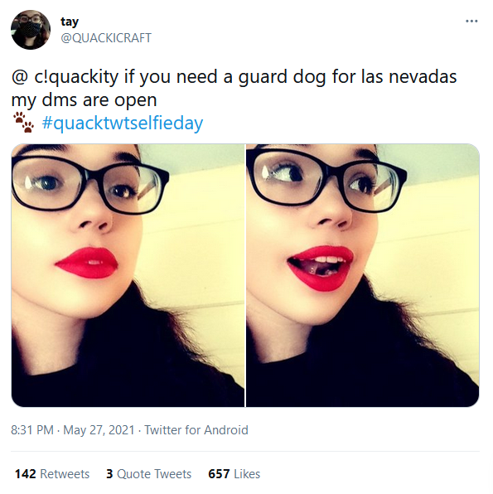View the 142 Retweets list
The height and width of the screenshot is (494, 493).
[52, 474]
